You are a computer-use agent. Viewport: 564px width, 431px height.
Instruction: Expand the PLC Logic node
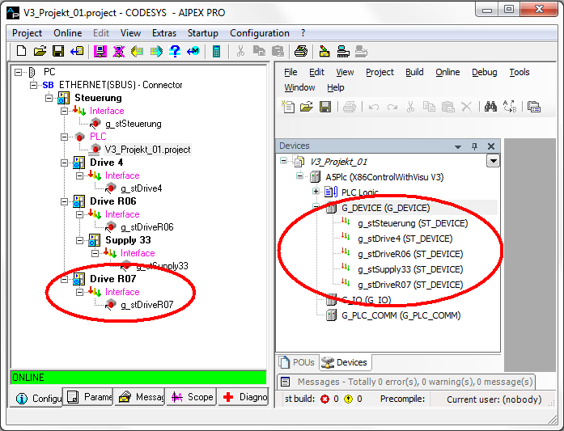coord(316,192)
